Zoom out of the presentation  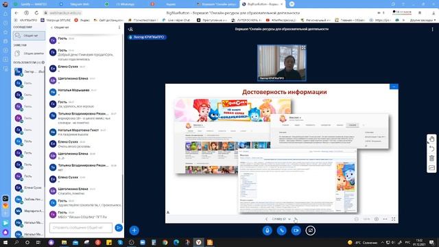coord(356,219)
